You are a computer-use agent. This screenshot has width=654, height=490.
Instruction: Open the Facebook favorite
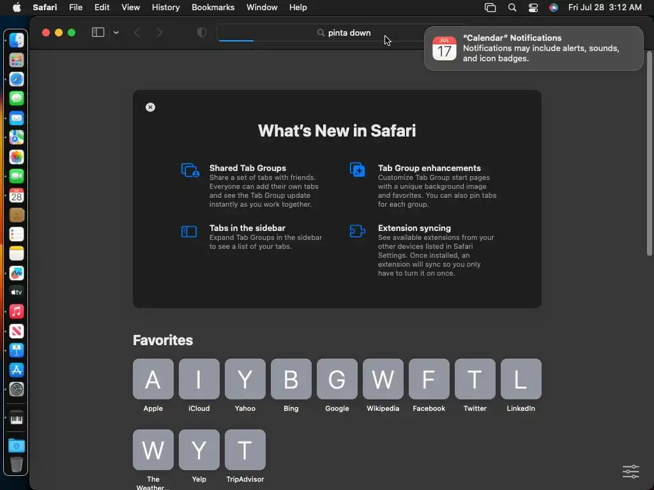(429, 379)
